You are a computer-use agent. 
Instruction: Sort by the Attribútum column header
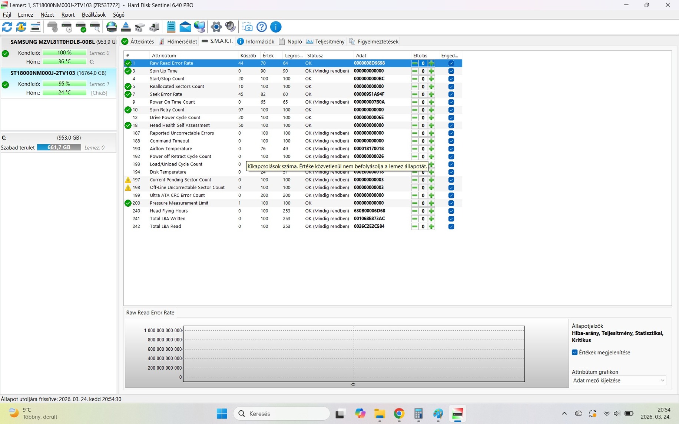pyautogui.click(x=193, y=56)
